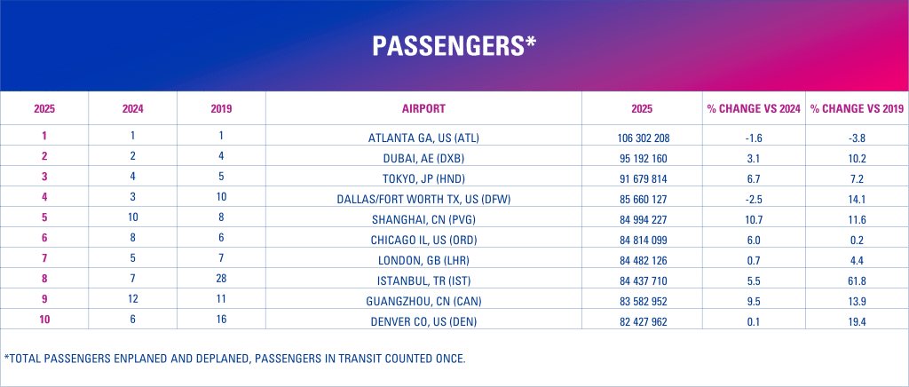Select the 2024 rank column header

coord(132,108)
